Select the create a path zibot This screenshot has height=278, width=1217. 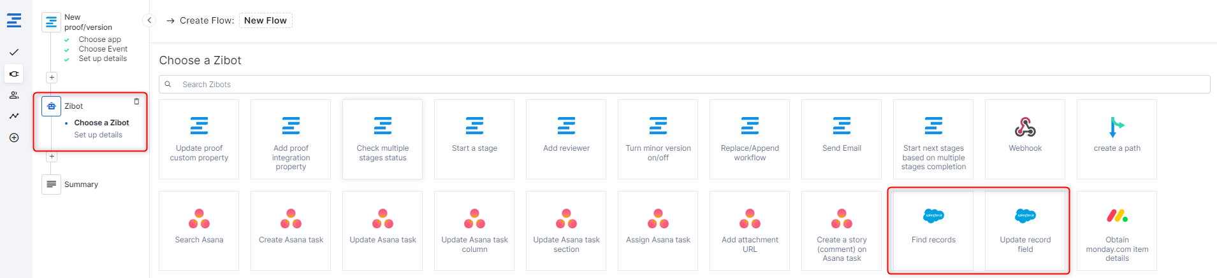pyautogui.click(x=1116, y=139)
